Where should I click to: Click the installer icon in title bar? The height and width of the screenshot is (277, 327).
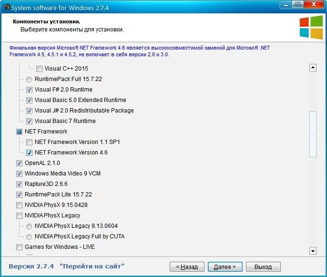tap(7, 7)
